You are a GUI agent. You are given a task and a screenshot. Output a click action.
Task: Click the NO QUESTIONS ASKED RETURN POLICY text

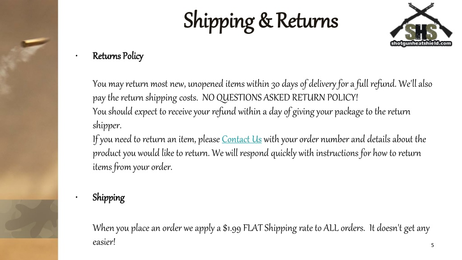(x=280, y=97)
